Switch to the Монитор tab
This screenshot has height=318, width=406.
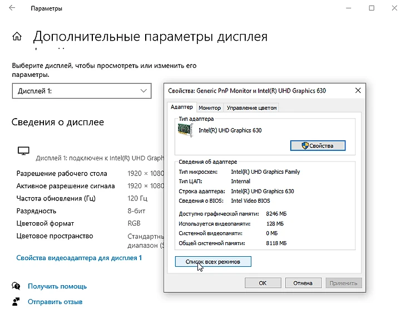coord(210,108)
